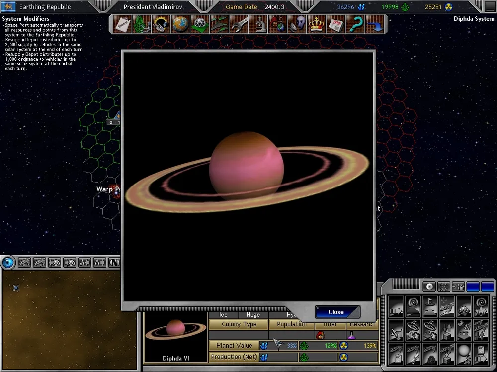Click the colony dome toolbar icon
Viewport: 497px width, 372px height.
click(x=200, y=24)
